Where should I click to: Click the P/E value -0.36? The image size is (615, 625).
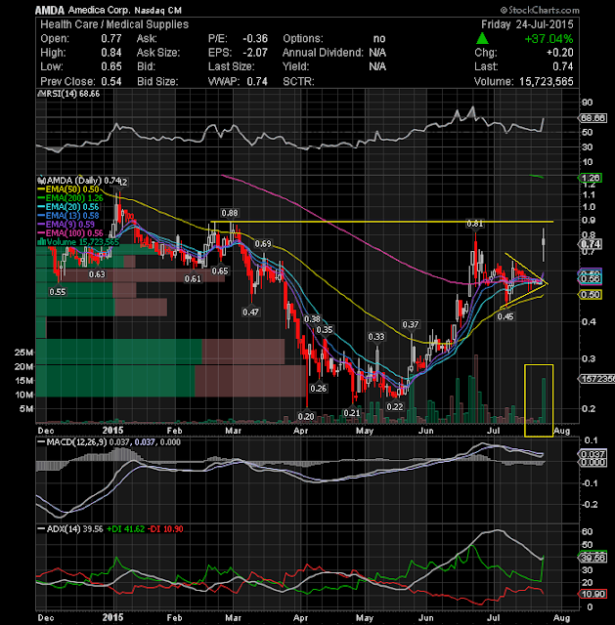tap(255, 39)
